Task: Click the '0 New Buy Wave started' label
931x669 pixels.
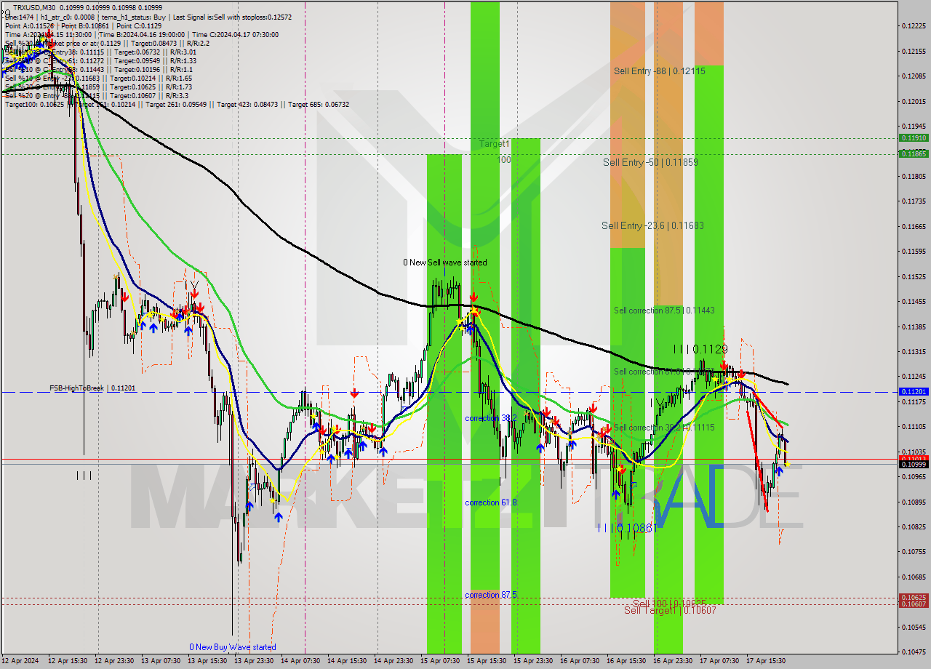Action: coord(233,647)
